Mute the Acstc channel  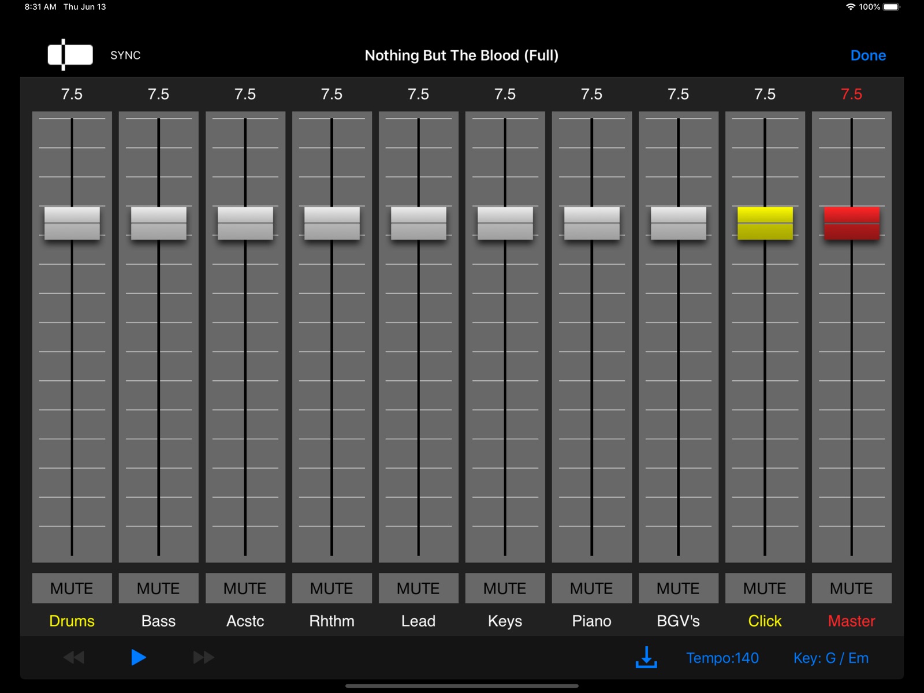(x=245, y=588)
